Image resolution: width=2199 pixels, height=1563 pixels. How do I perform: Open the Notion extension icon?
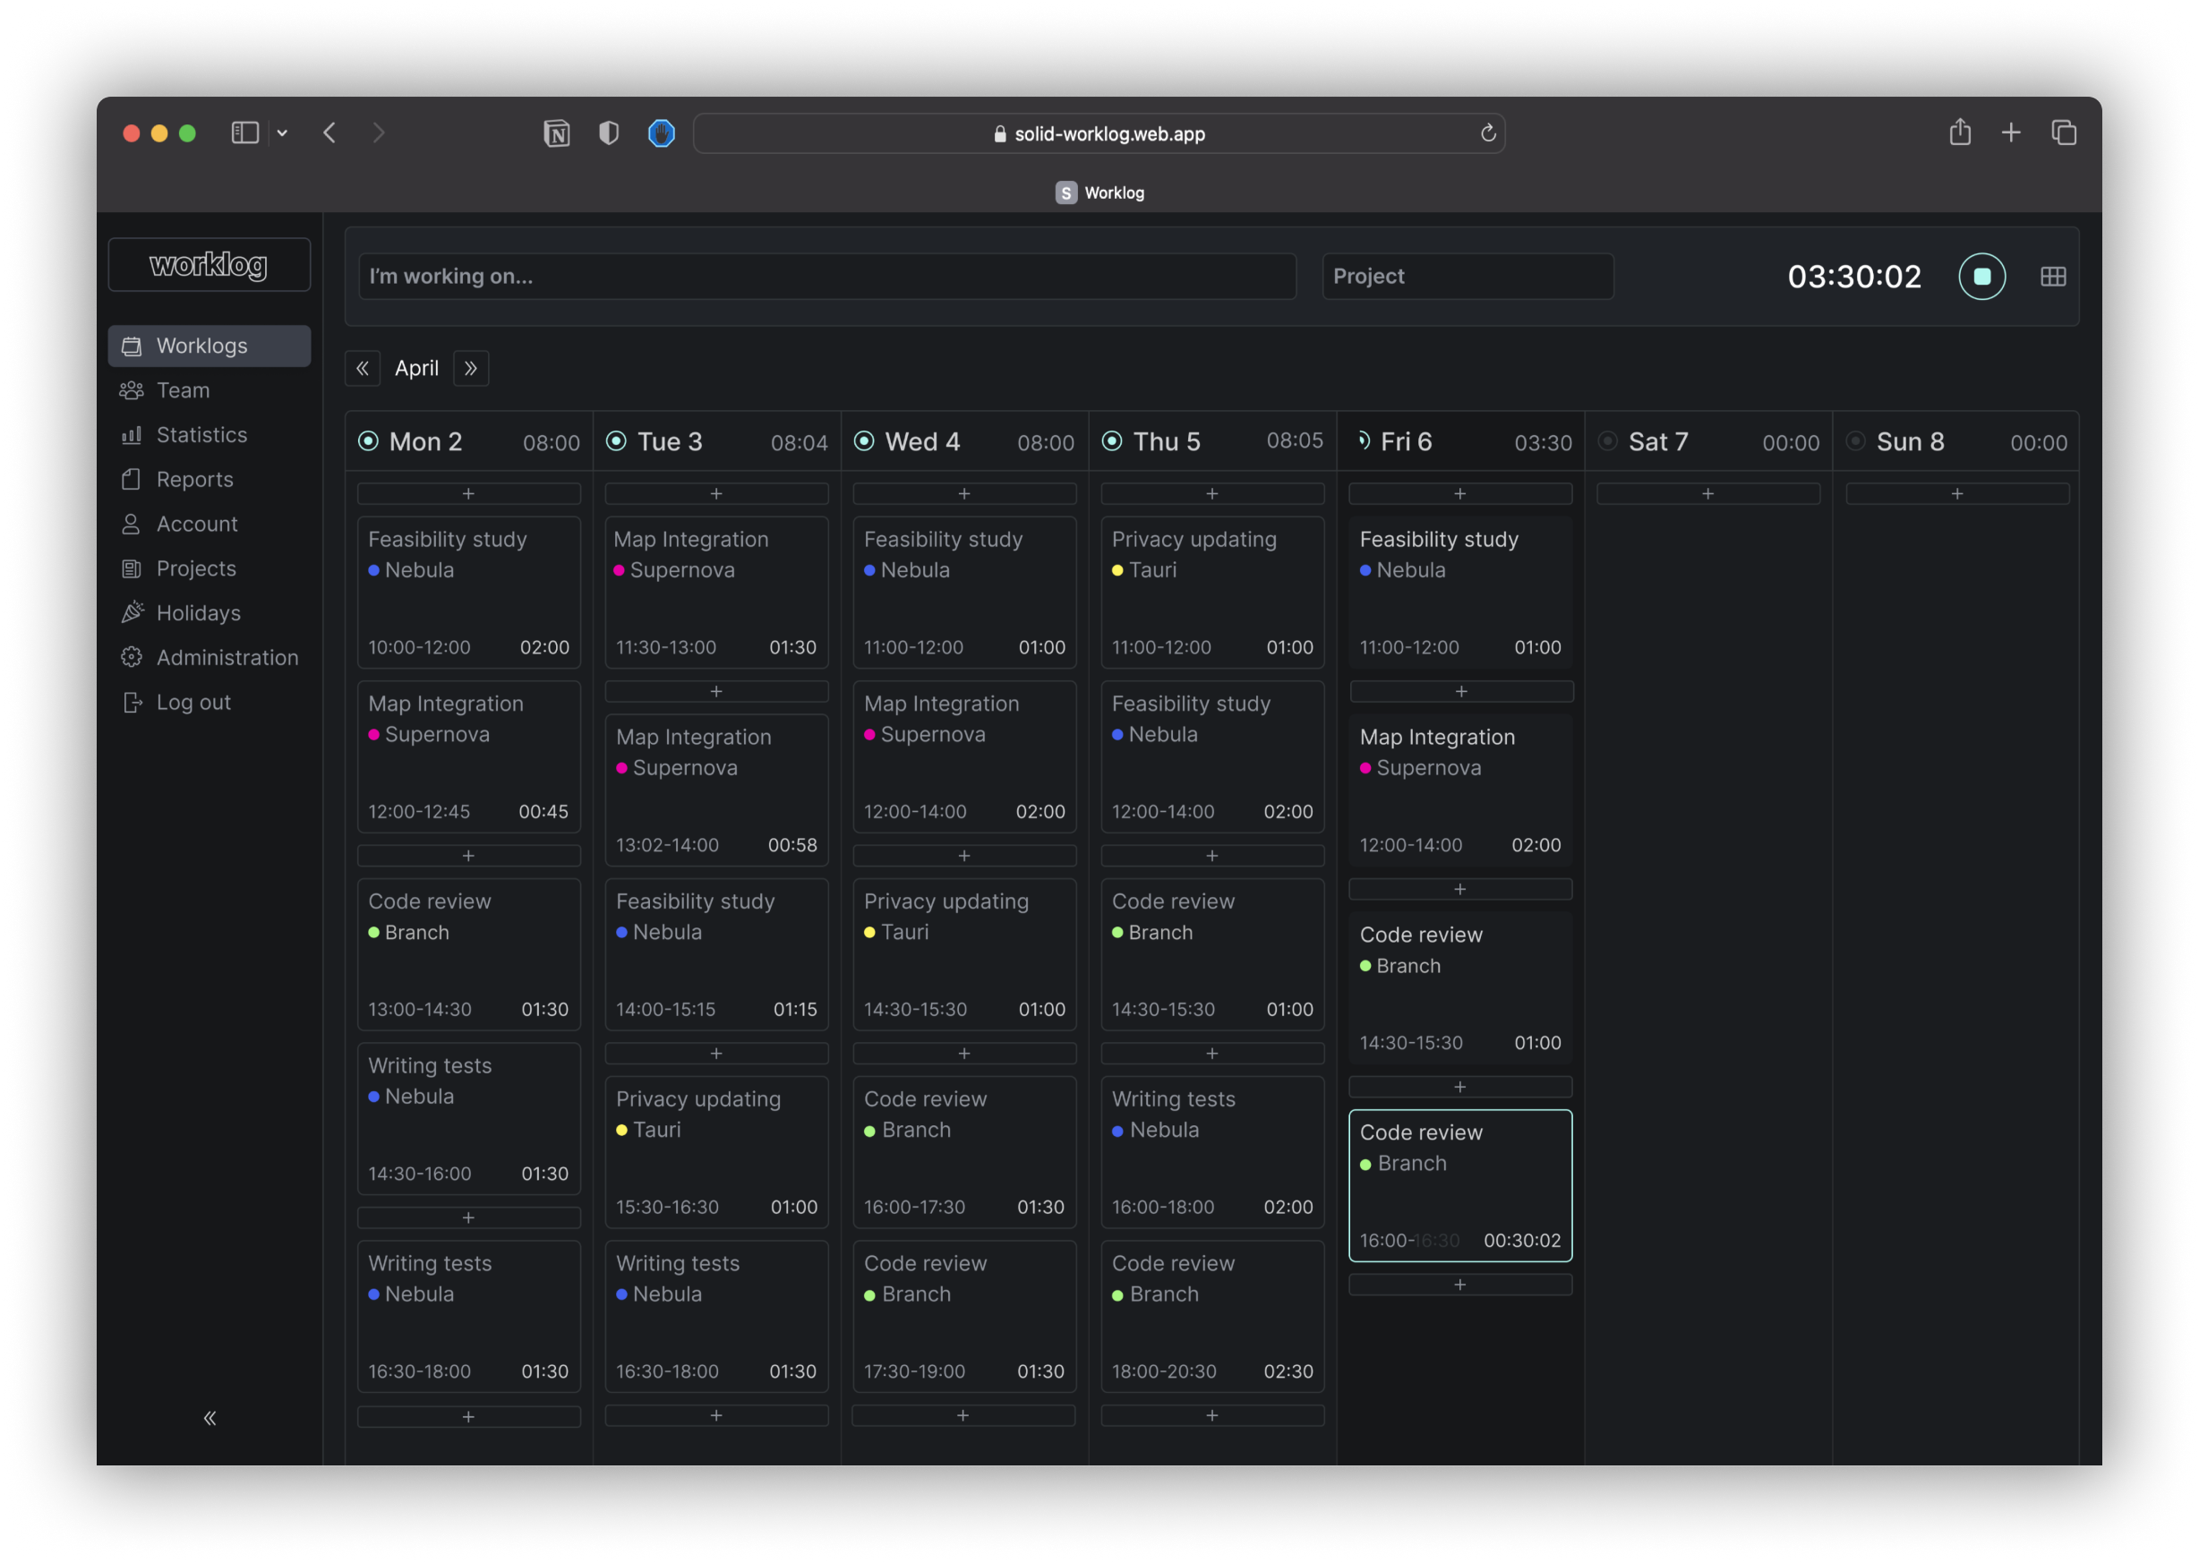coord(556,132)
